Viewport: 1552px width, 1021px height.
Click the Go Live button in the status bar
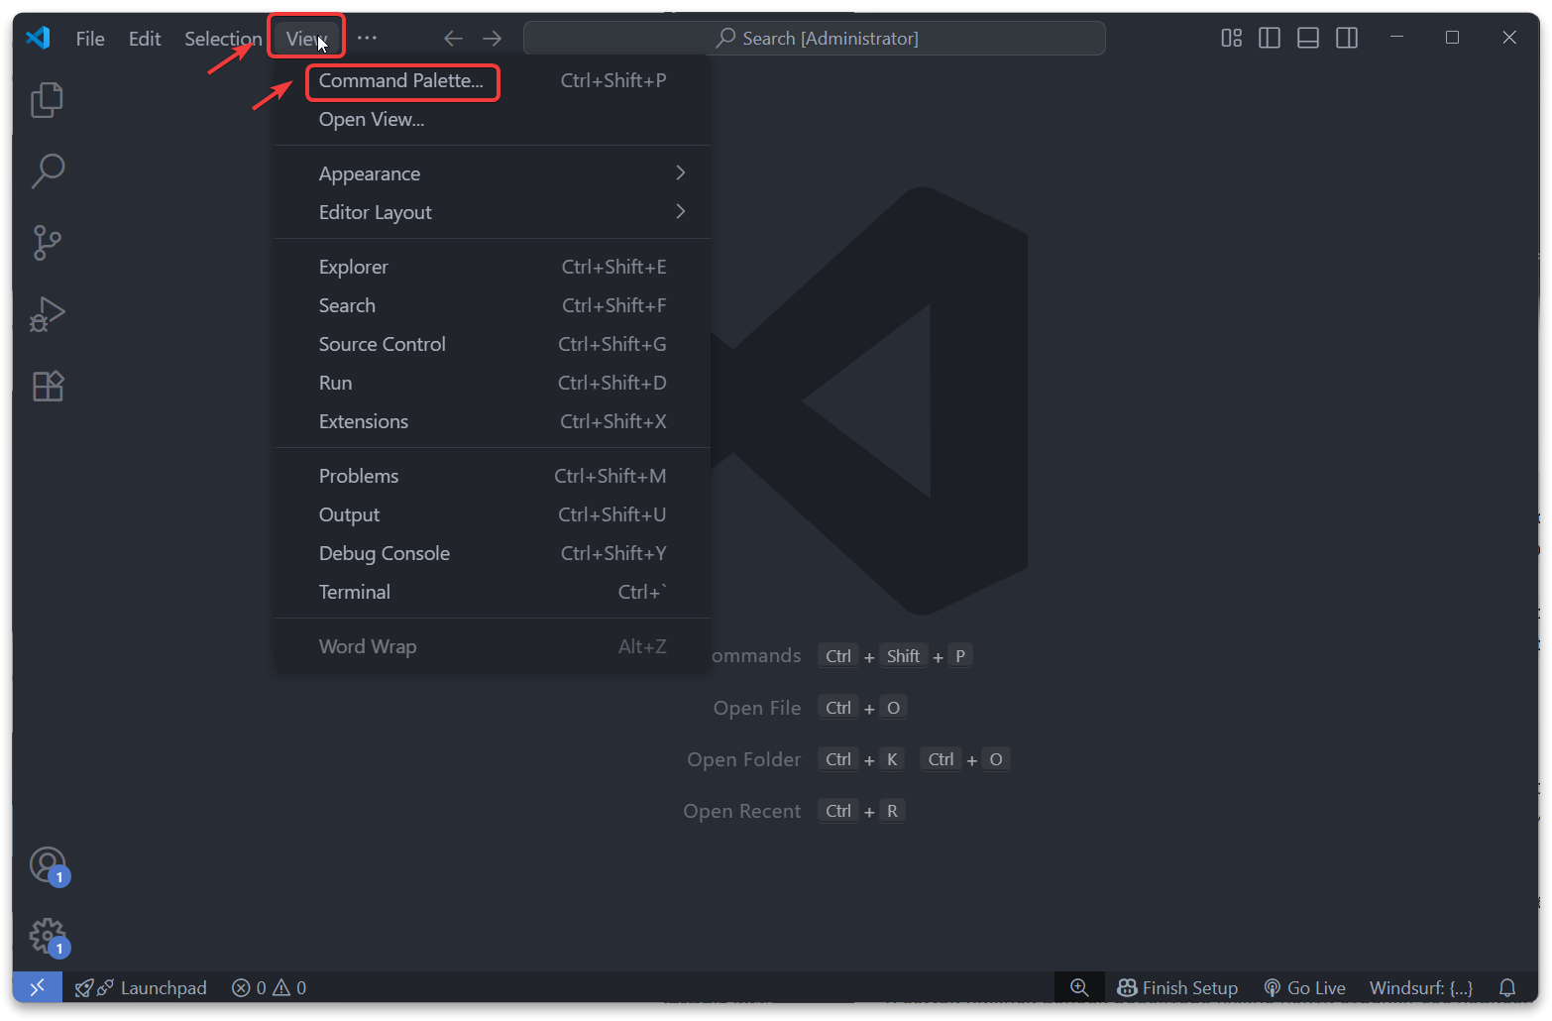[1304, 986]
